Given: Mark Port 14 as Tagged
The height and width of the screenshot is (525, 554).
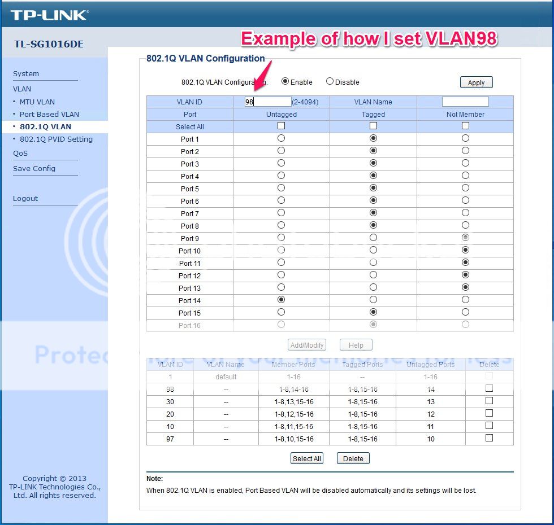Looking at the screenshot, I should pos(373,300).
